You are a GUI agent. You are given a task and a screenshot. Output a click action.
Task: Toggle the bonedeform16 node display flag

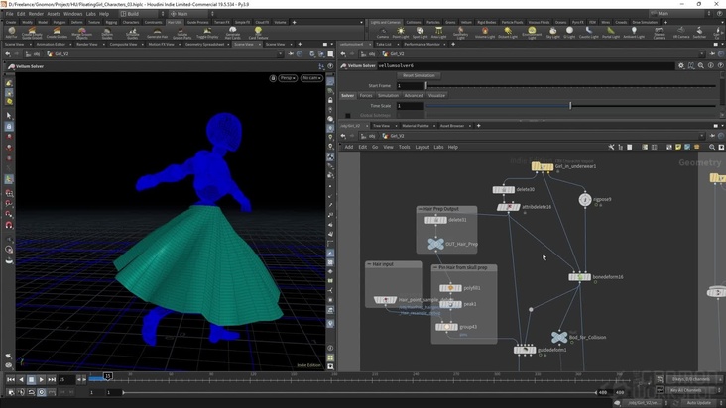587,277
